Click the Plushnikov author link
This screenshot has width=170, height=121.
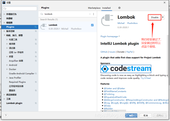tap(132, 23)
